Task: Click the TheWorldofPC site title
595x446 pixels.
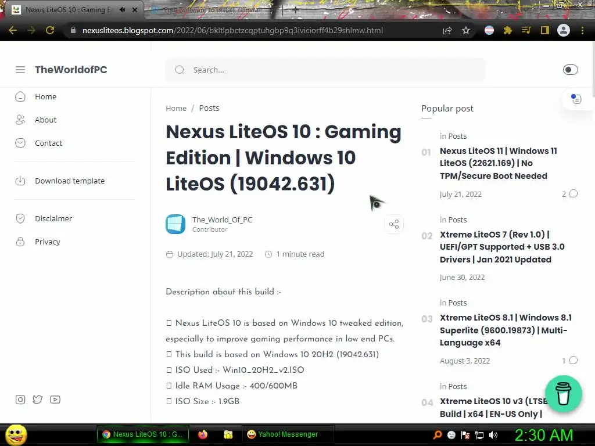Action: pyautogui.click(x=71, y=70)
